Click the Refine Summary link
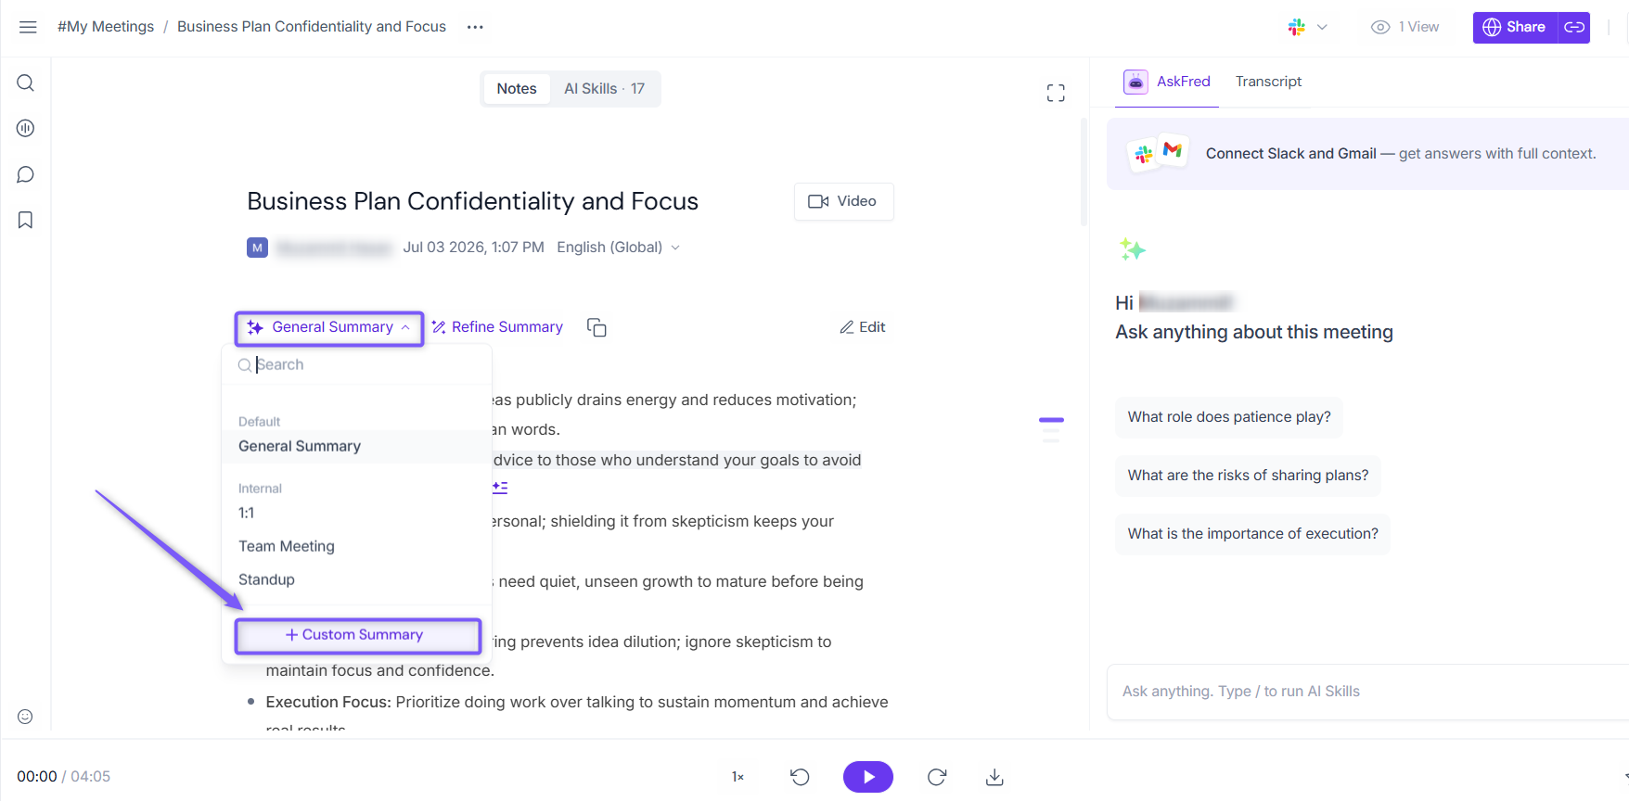Viewport: 1629px width, 801px height. (x=497, y=327)
